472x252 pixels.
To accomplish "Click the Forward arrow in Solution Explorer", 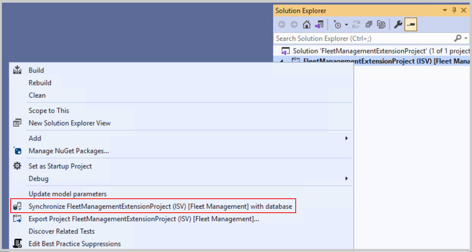I will click(294, 25).
